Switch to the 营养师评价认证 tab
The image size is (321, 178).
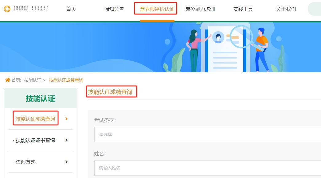(x=155, y=9)
